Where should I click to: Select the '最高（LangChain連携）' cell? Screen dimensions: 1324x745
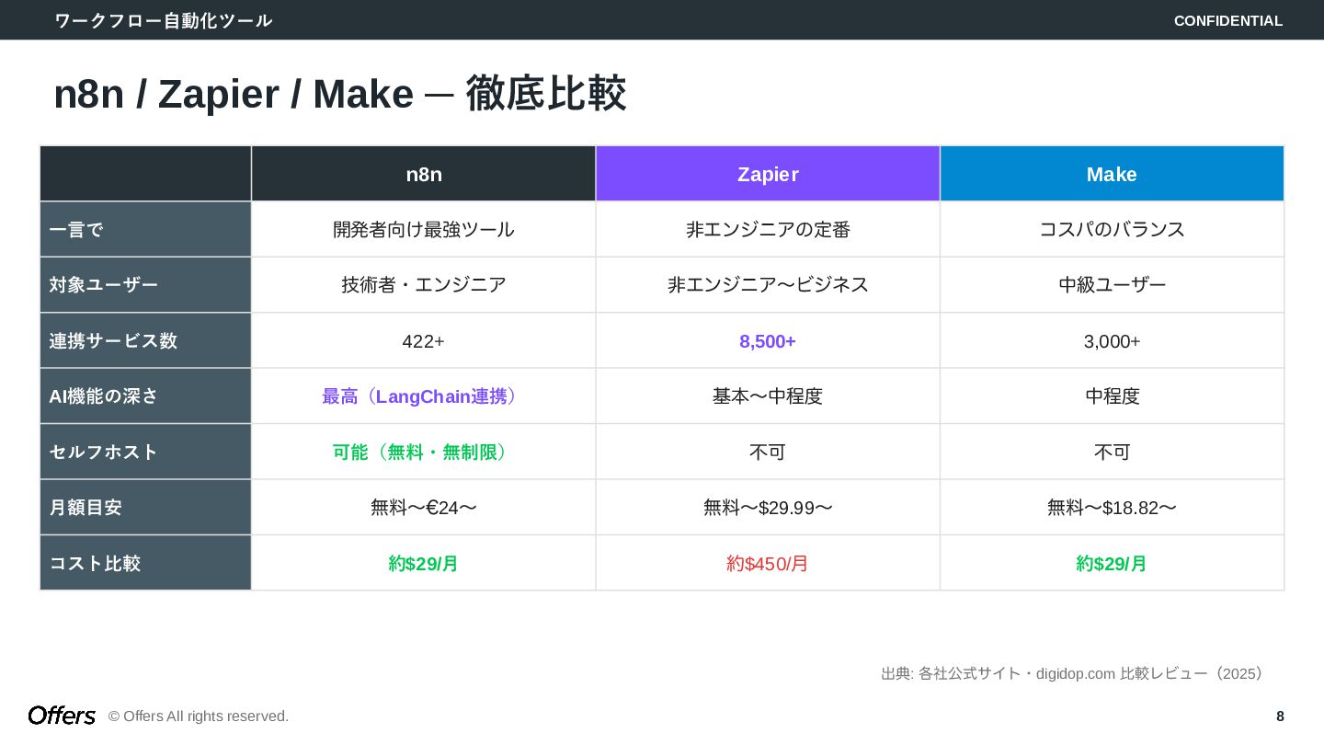click(424, 396)
